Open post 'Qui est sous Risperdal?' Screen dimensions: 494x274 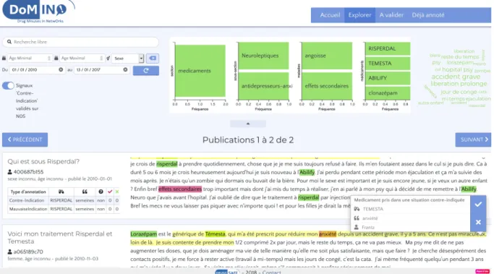[43, 161]
